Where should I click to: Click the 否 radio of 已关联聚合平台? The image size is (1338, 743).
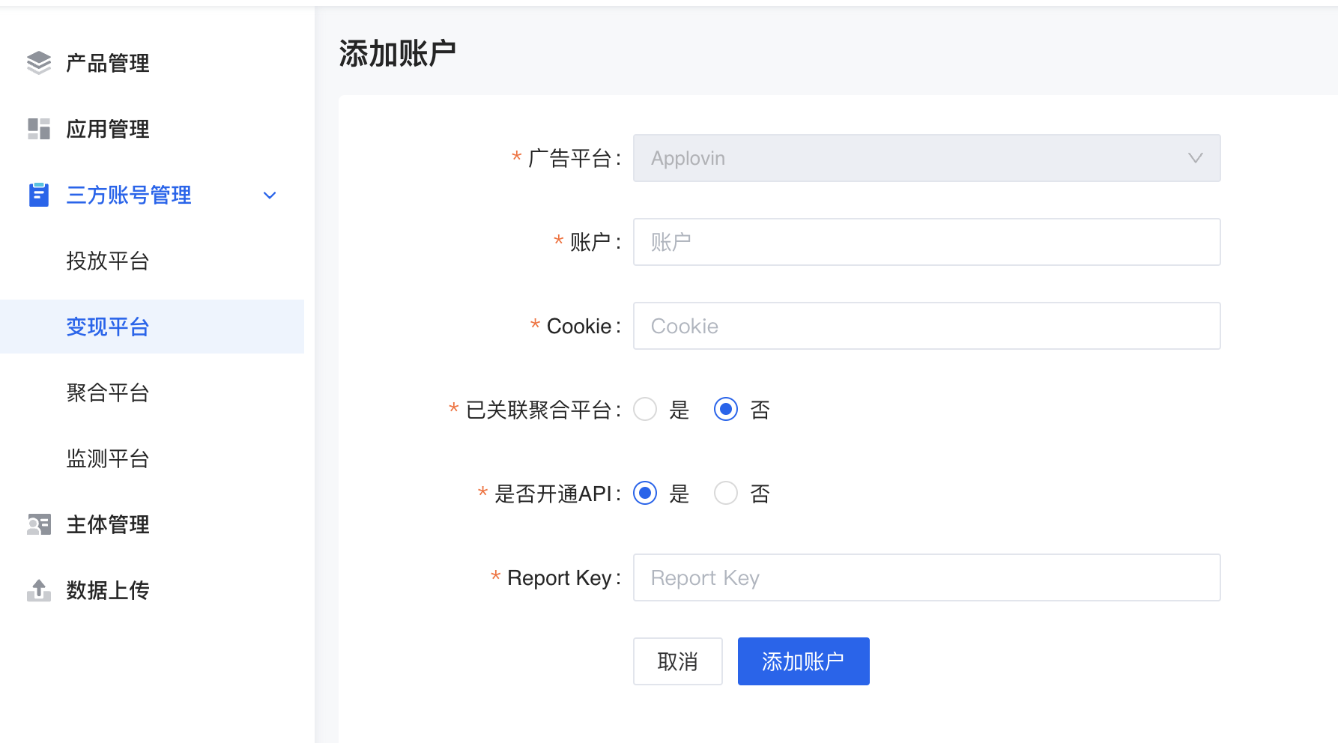(725, 410)
